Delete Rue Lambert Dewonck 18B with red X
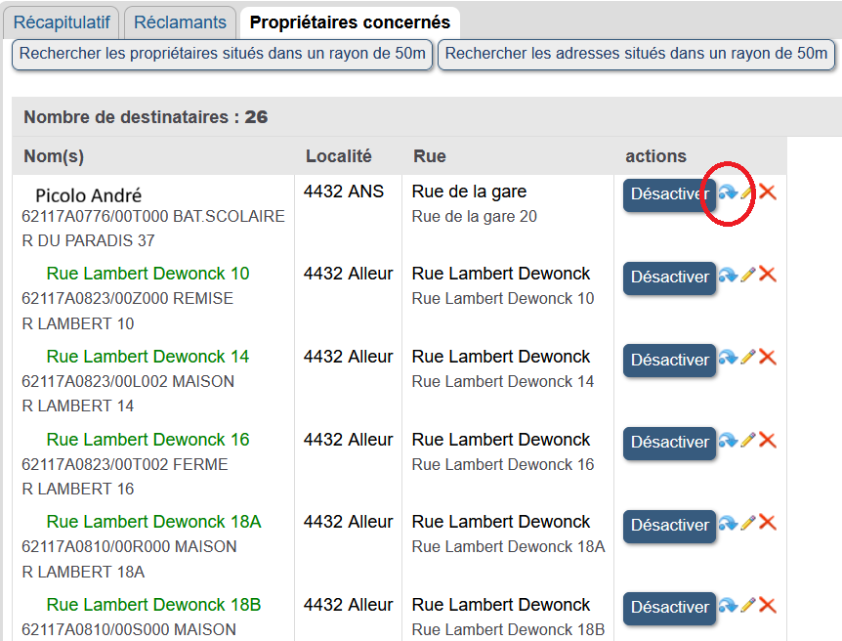Image resolution: width=842 pixels, height=641 pixels. pos(768,606)
